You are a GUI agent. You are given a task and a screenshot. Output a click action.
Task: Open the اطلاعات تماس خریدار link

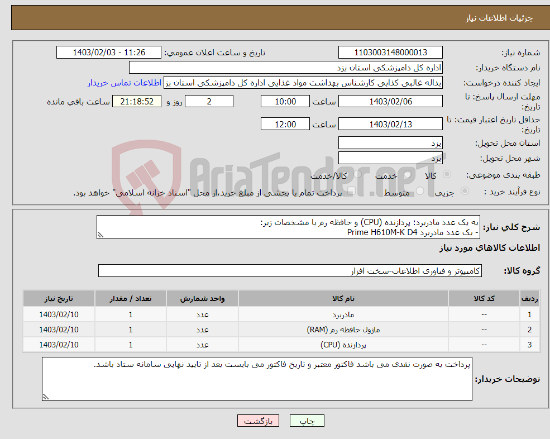[125, 83]
